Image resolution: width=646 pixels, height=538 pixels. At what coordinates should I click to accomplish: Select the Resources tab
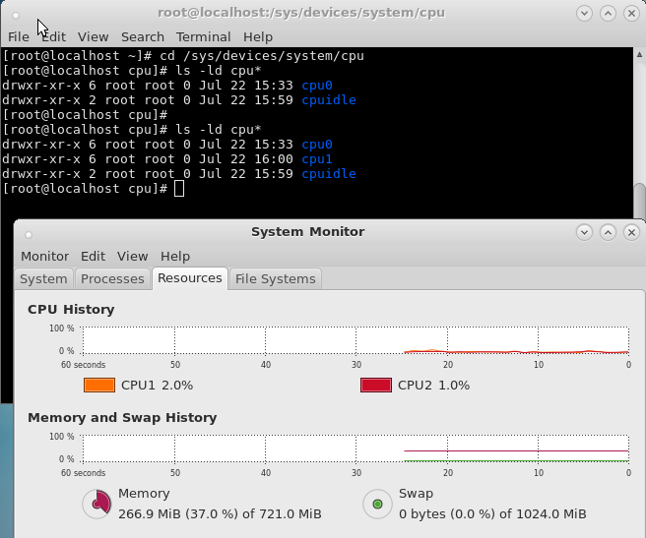(190, 278)
